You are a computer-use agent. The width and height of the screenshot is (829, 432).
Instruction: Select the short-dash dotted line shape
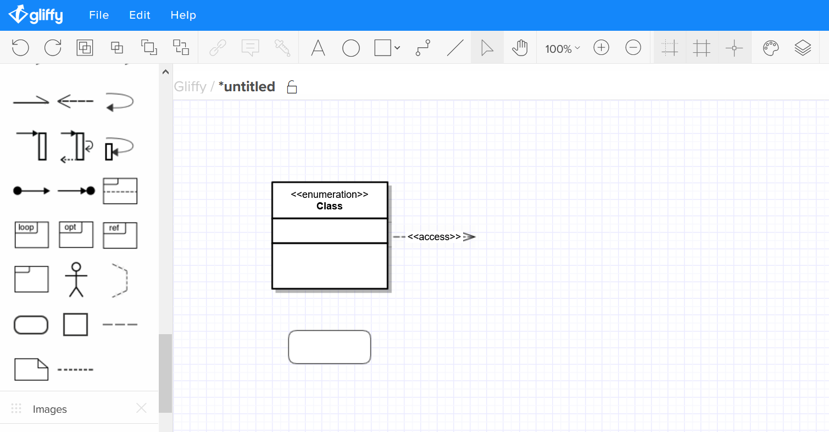76,369
